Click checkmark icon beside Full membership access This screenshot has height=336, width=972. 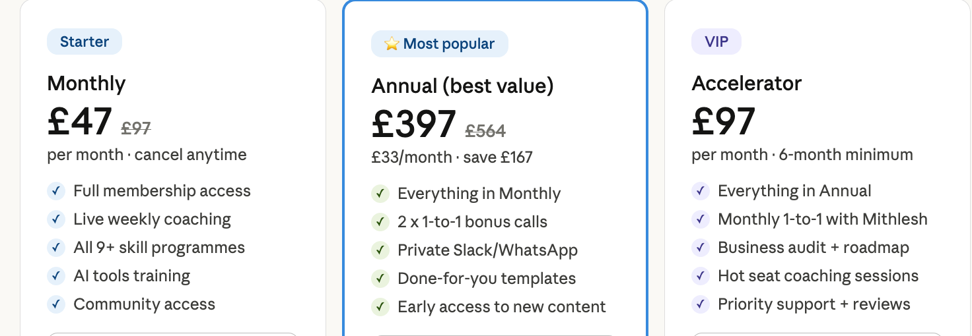55,191
